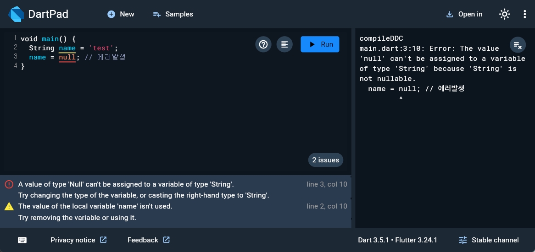This screenshot has width=535, height=252.
Task: Open keyboard shortcuts icon in footer
Action: [x=22, y=240]
